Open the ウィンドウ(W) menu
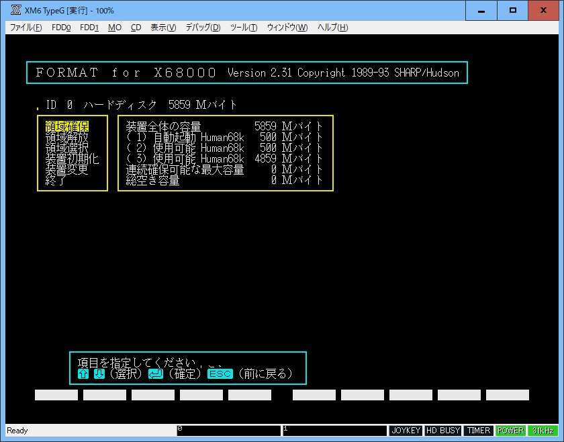 coord(287,28)
